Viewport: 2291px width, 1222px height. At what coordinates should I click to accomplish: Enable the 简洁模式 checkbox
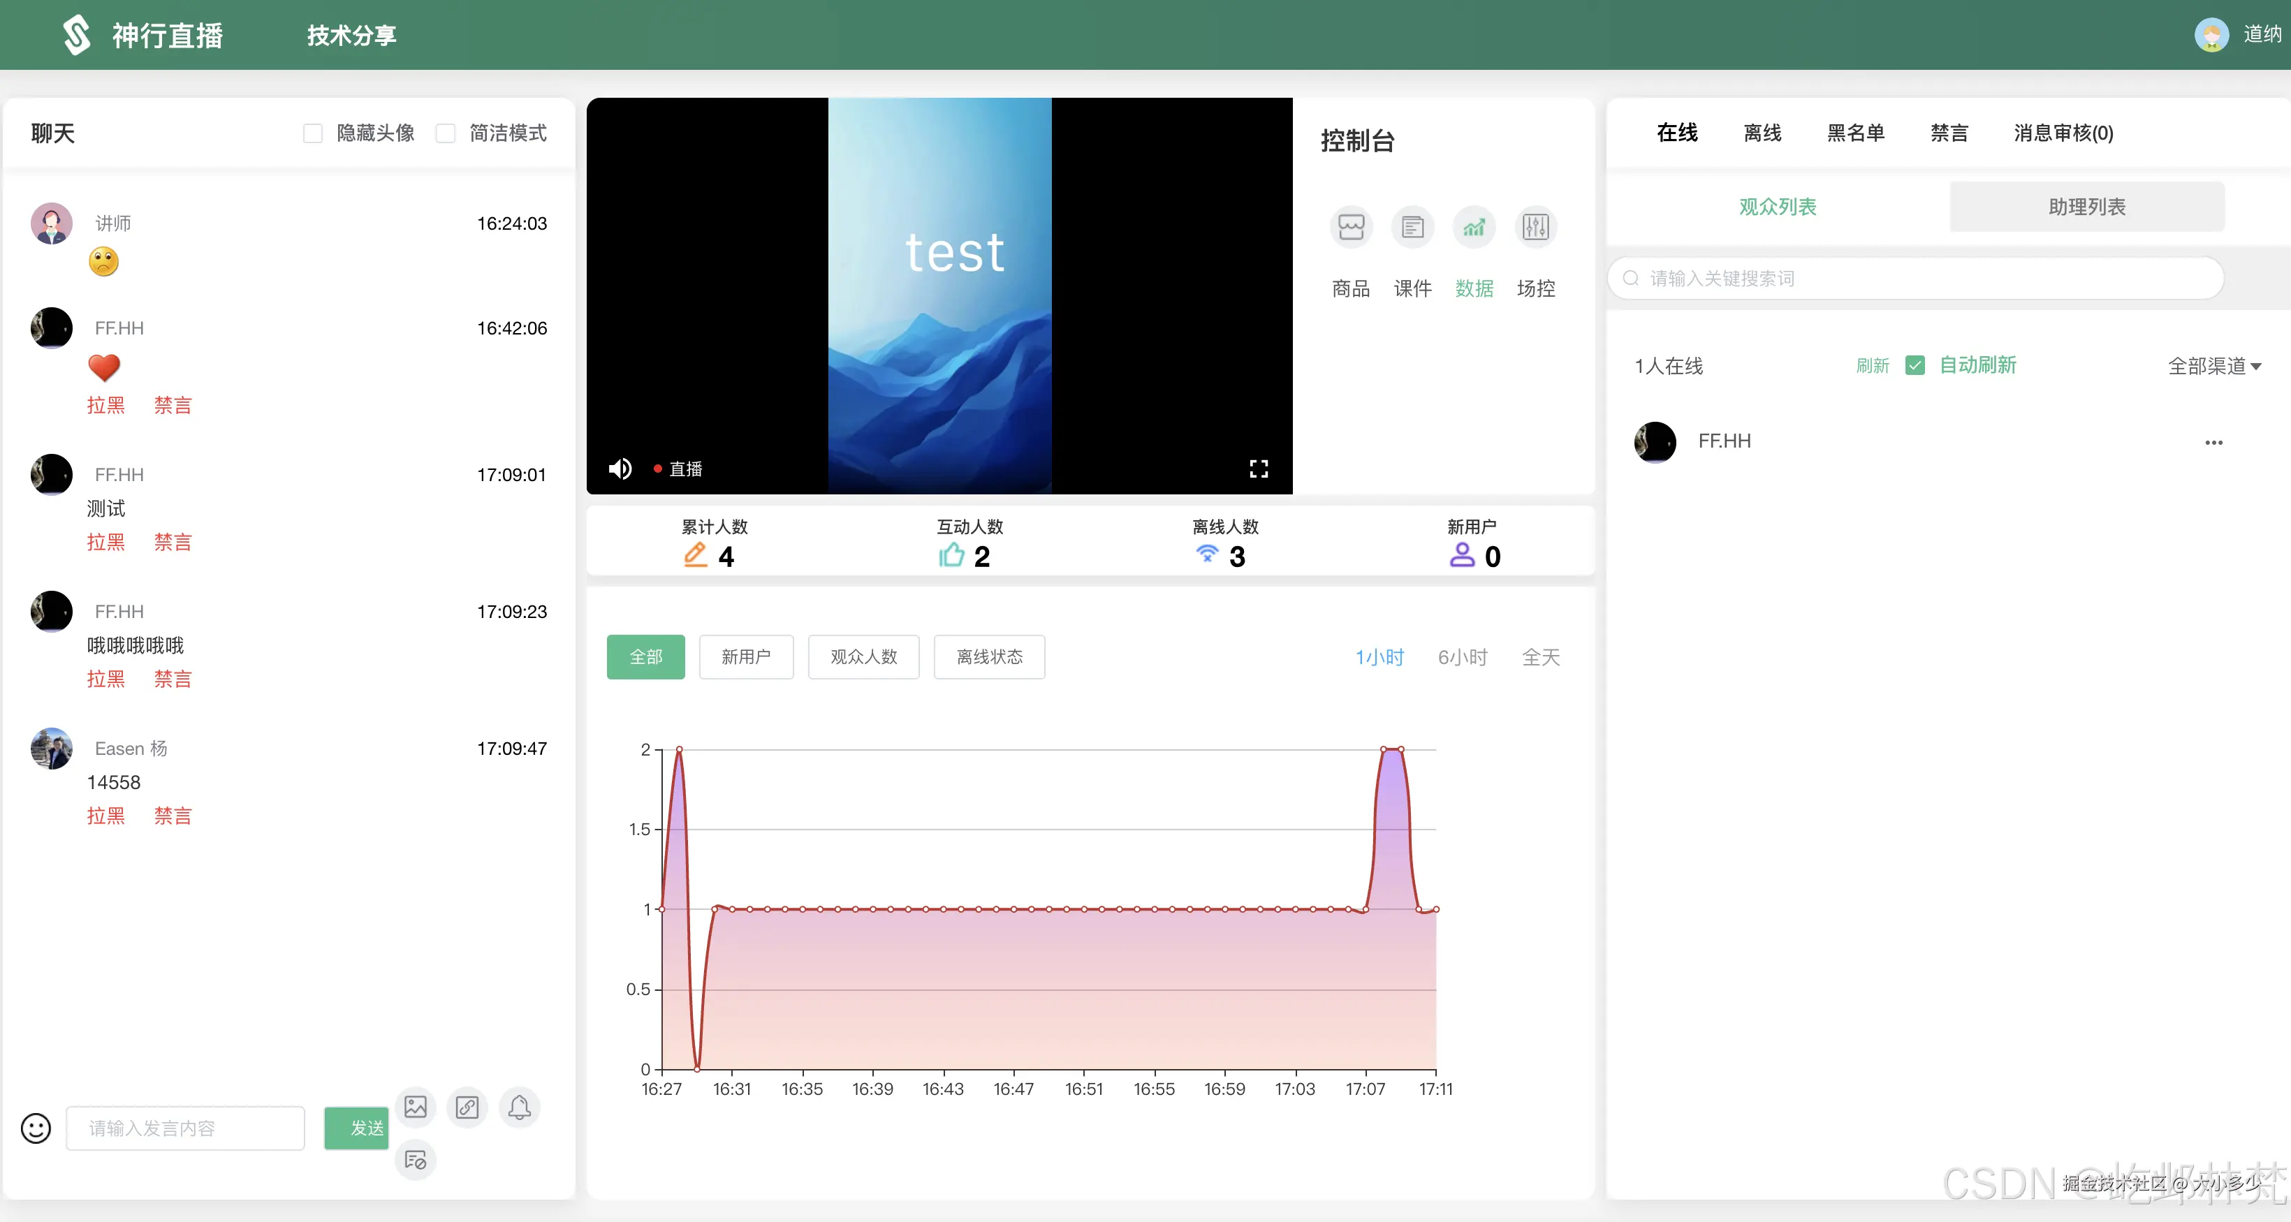point(446,133)
